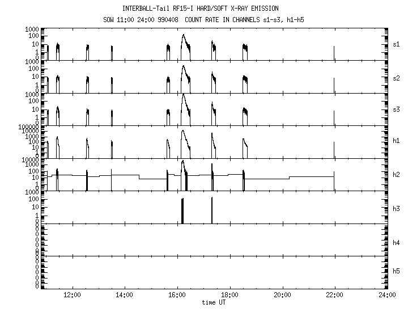The height and width of the screenshot is (312, 408).
Task: Click the h1 channel label
Action: coord(396,142)
